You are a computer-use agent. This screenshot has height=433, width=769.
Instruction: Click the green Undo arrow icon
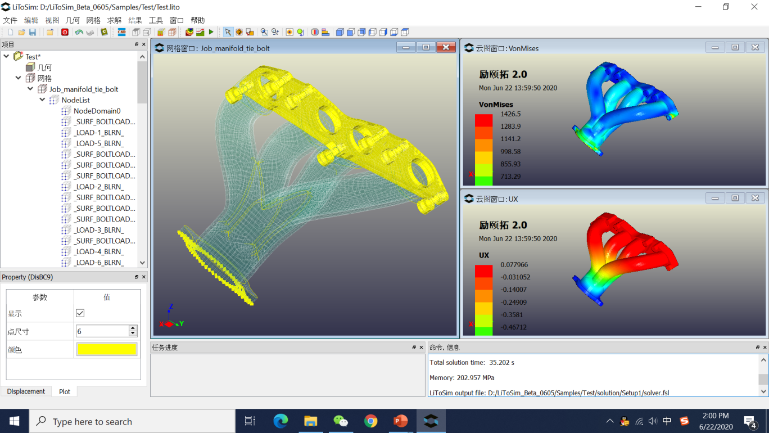click(x=79, y=32)
